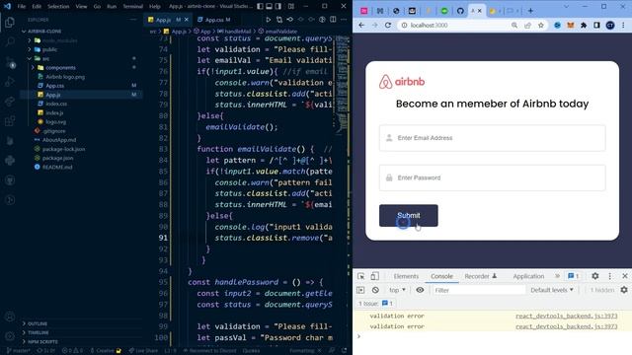Image resolution: width=632 pixels, height=355 pixels.
Task: Open Chrome side panel icon
Action: coord(596,25)
